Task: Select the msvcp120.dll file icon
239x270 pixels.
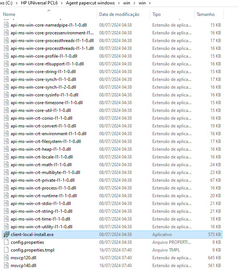Action: pyautogui.click(x=6, y=258)
